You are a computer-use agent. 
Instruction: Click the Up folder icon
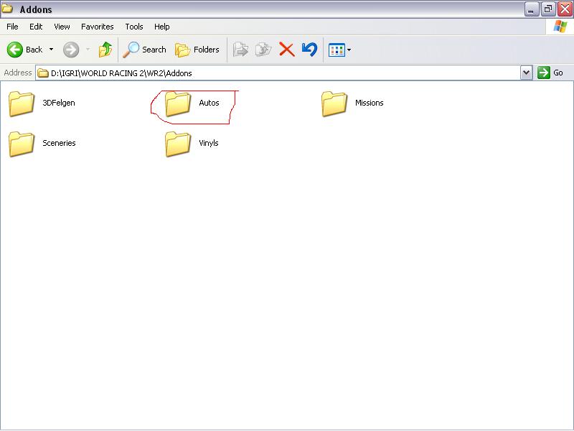click(x=105, y=50)
